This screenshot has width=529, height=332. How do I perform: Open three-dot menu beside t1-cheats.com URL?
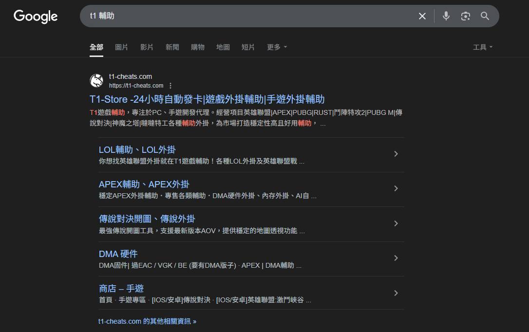pos(170,86)
